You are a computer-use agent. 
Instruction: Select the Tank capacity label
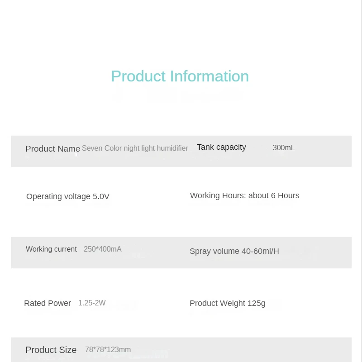pos(221,148)
